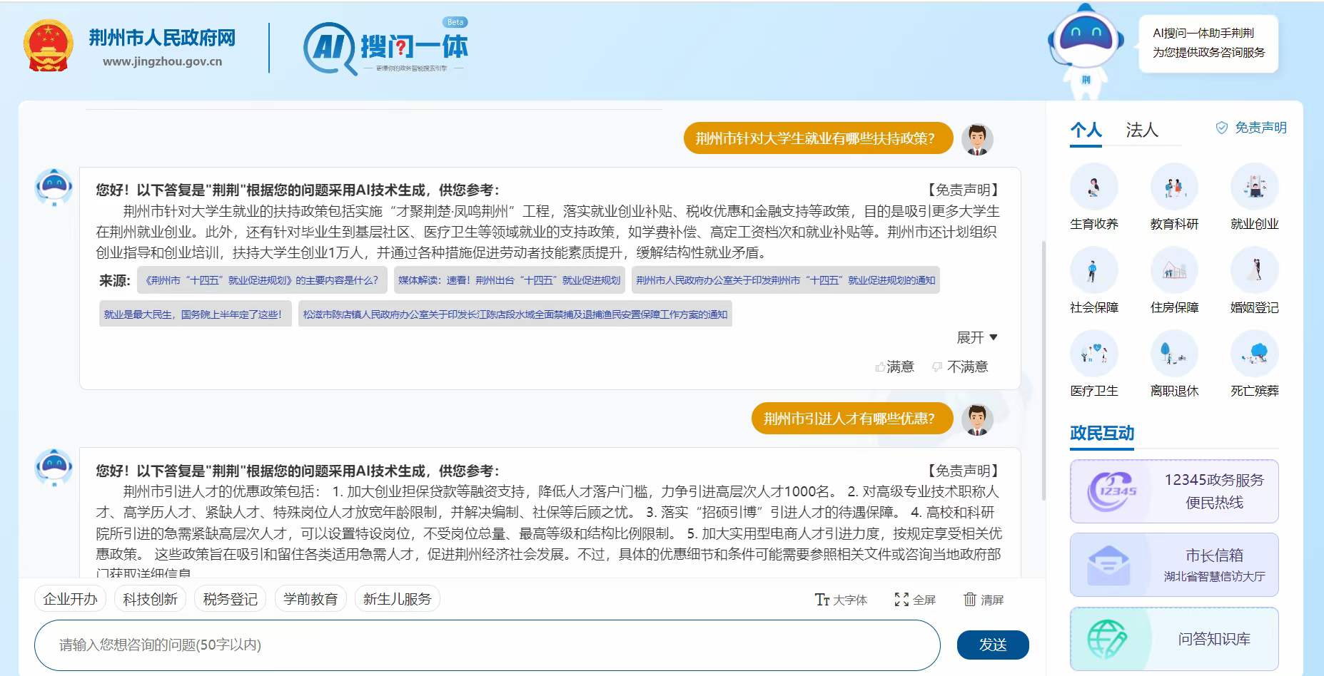Open the 问答知识库 card
The height and width of the screenshot is (676, 1324).
coord(1174,639)
